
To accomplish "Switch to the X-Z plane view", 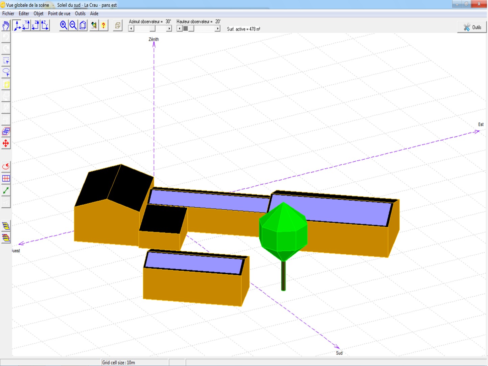I will pos(35,25).
